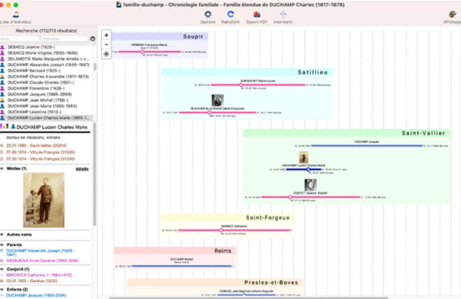
Task: Click the Satillieu place header
Action: pos(247,72)
